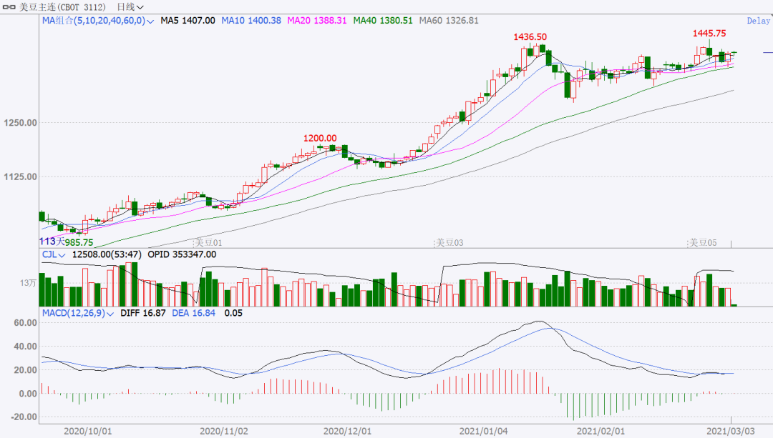Expand the MACD(12,26,9) settings dropdown

[78, 313]
